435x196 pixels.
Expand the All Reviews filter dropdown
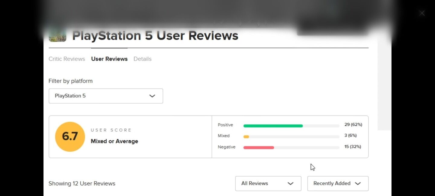(268, 184)
